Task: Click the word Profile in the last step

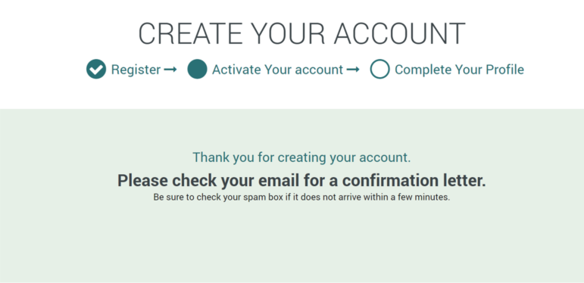Action: point(504,70)
